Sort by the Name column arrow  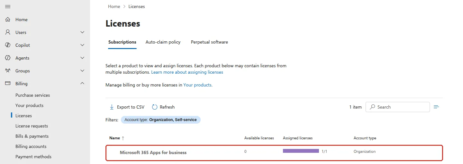pyautogui.click(x=123, y=138)
